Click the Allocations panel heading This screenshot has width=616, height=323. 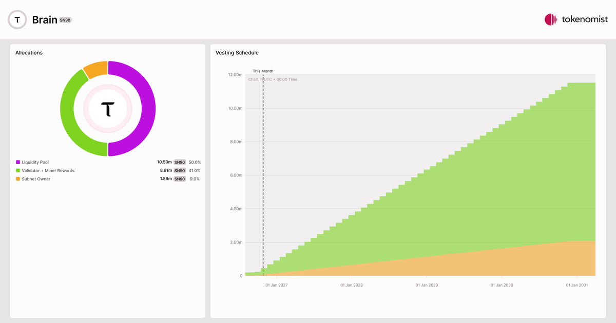29,53
